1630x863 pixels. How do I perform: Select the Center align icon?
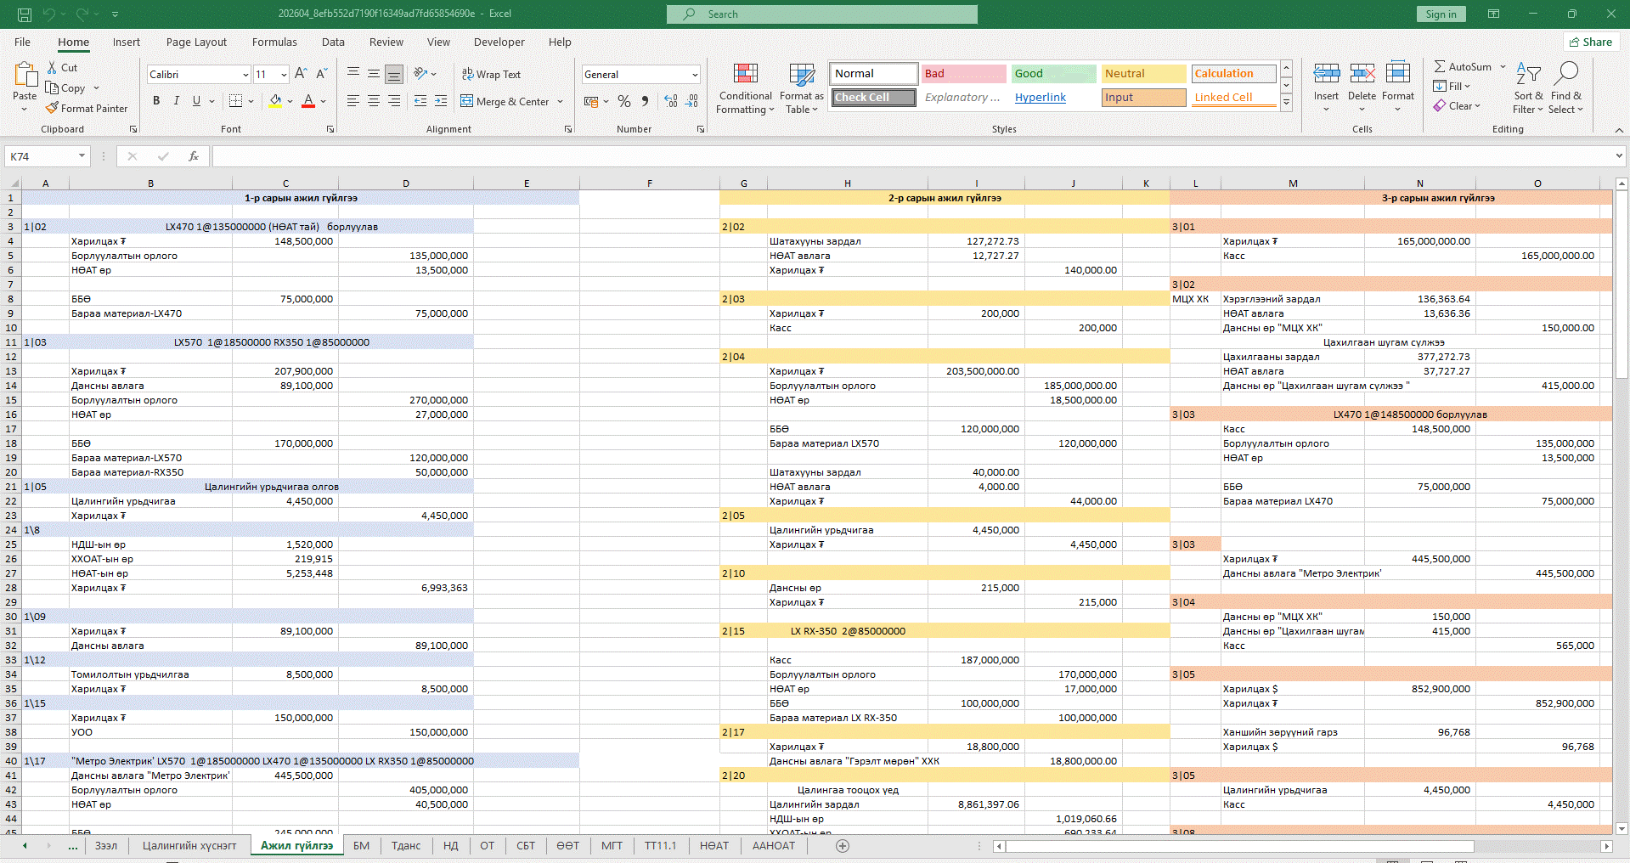pyautogui.click(x=374, y=102)
